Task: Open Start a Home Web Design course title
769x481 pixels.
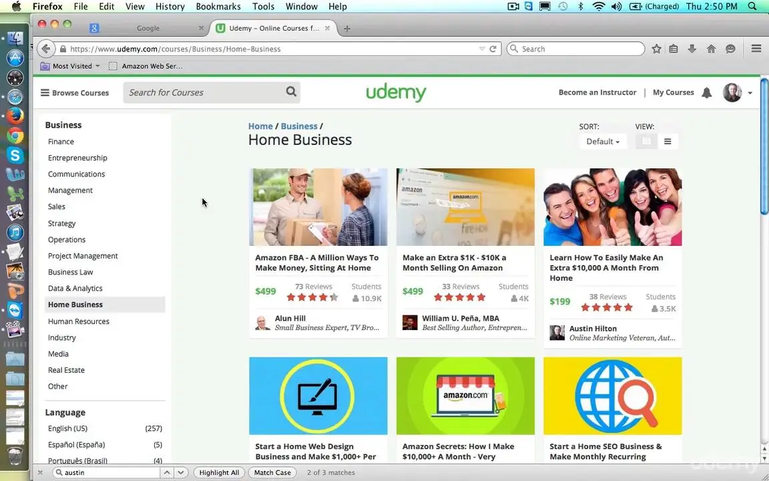Action: tap(316, 452)
